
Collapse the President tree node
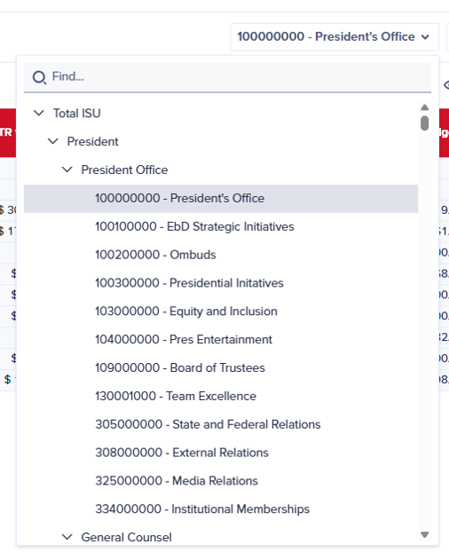53,141
